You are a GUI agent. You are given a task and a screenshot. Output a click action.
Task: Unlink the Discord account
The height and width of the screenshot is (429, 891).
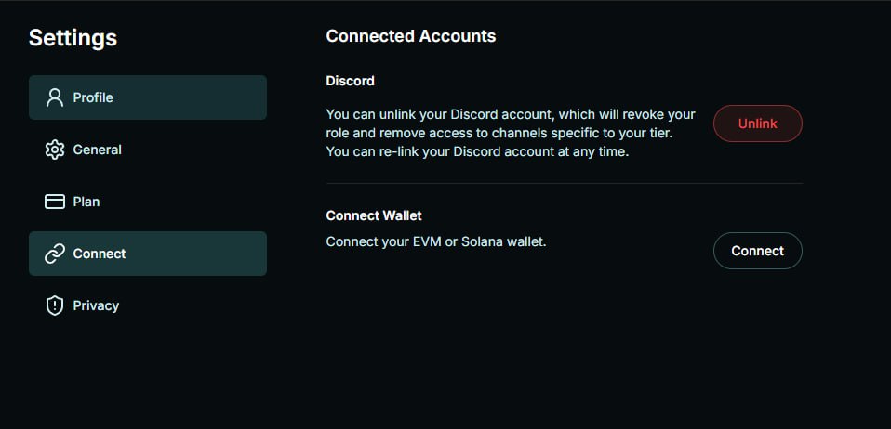[x=757, y=123]
